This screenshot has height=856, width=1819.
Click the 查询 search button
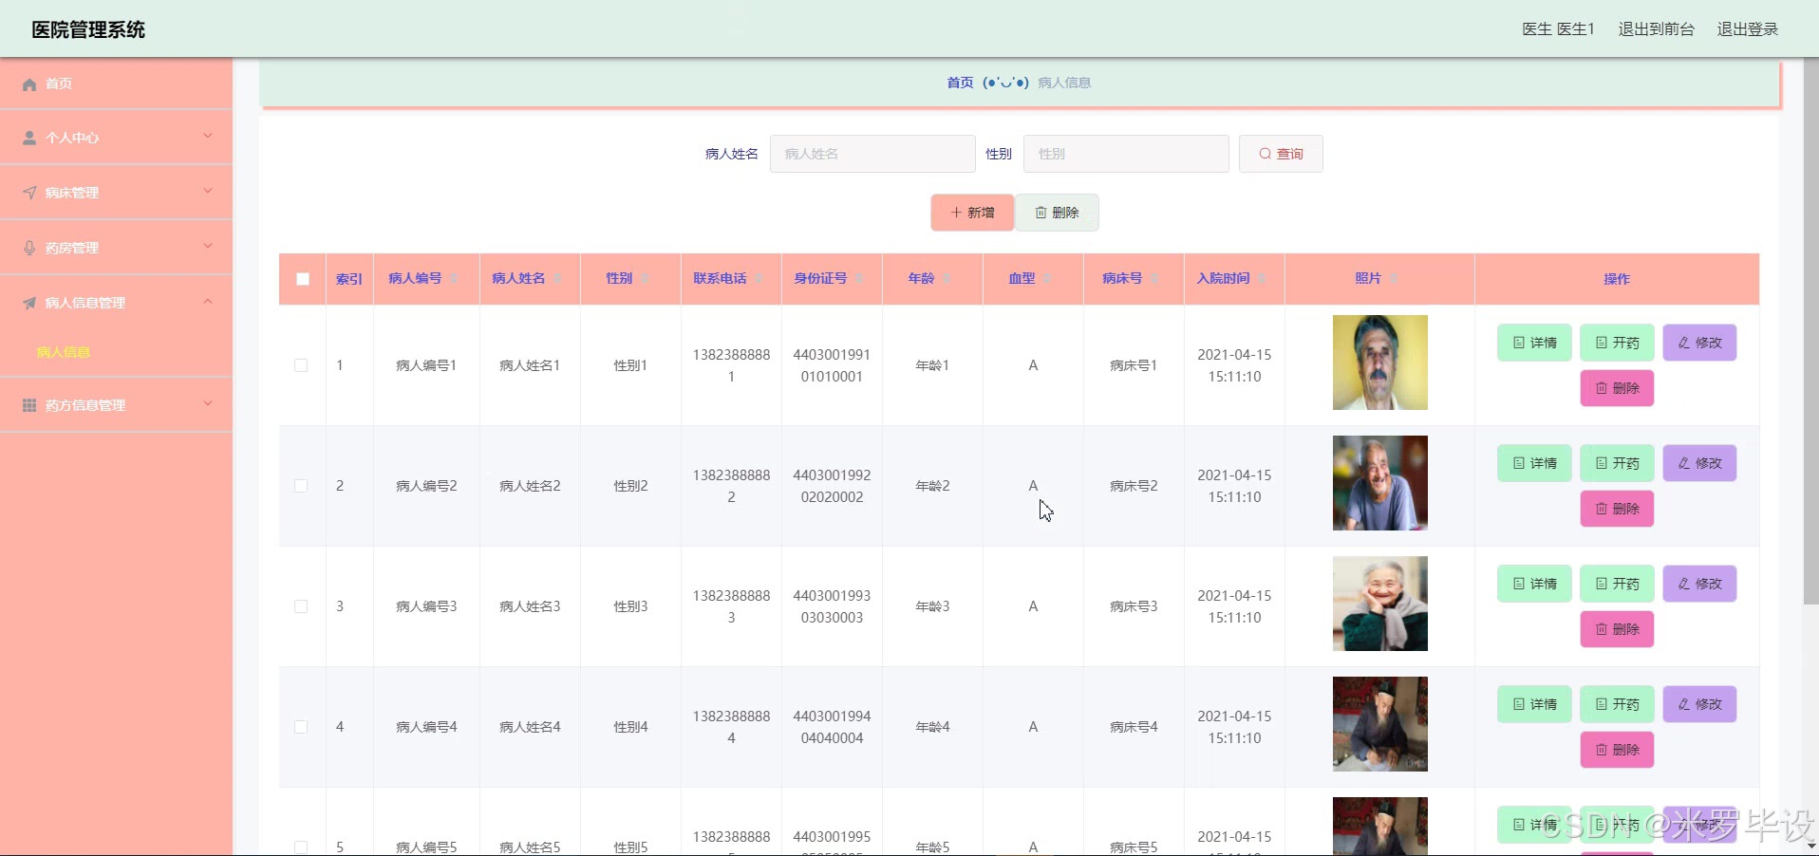click(1281, 154)
